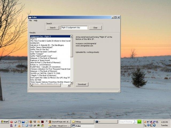Click the results list vertical scrollbar thumb
This screenshot has height=128, width=171.
[x=72, y=47]
